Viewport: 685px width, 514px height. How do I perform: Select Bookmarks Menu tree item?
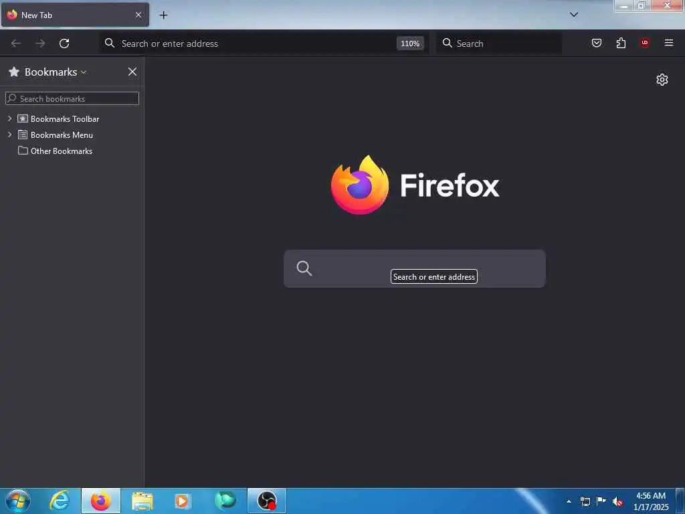[62, 135]
